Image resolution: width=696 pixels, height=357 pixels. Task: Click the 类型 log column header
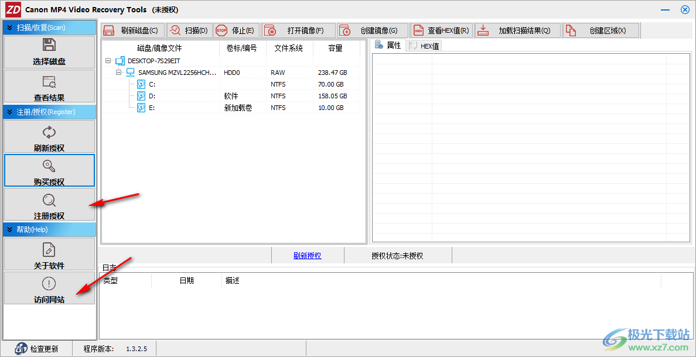(x=125, y=281)
